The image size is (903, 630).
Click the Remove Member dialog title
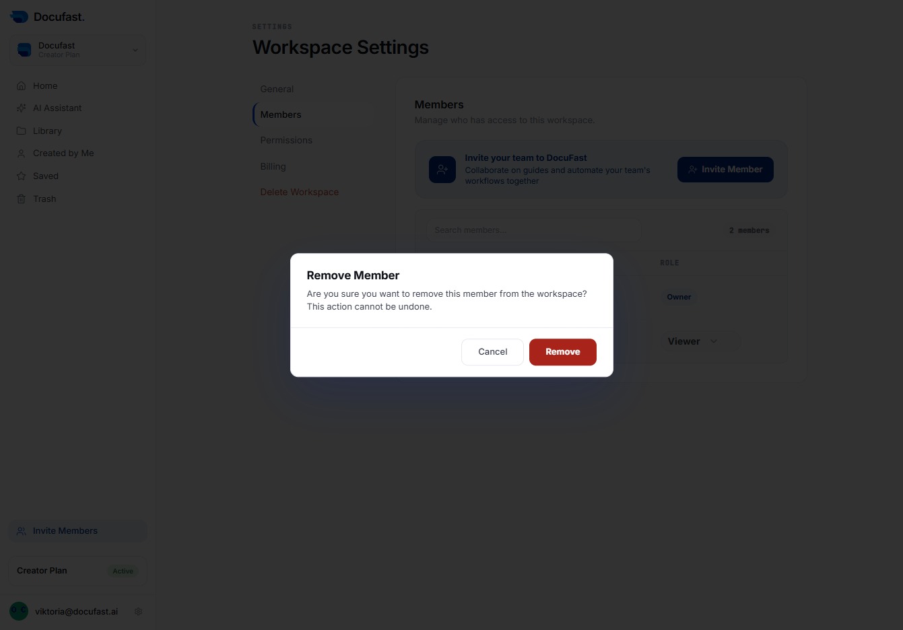(353, 275)
